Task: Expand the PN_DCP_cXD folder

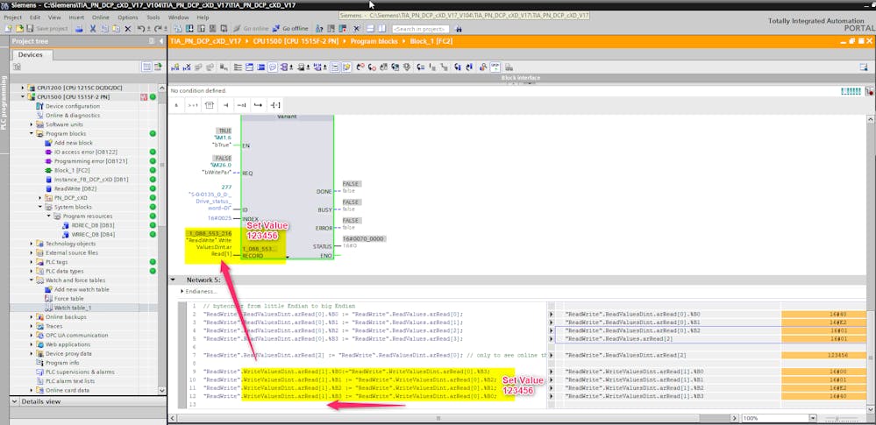Action: coord(40,198)
